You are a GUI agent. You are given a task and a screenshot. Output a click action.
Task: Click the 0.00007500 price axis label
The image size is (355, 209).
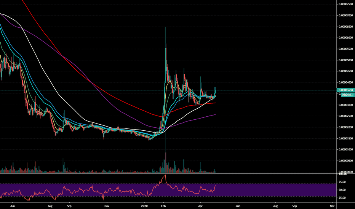346,4
